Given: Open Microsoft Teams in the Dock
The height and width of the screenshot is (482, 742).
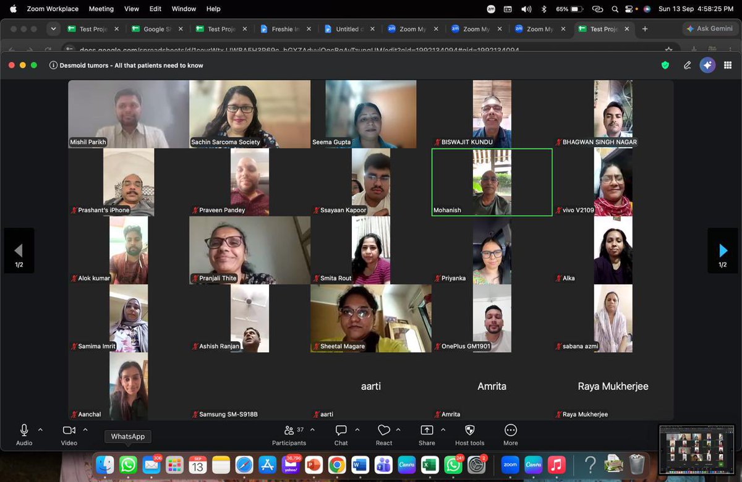Looking at the screenshot, I should pos(383,464).
